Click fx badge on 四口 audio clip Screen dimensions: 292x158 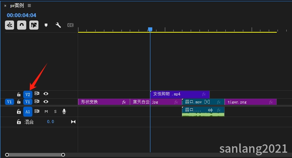(219, 110)
